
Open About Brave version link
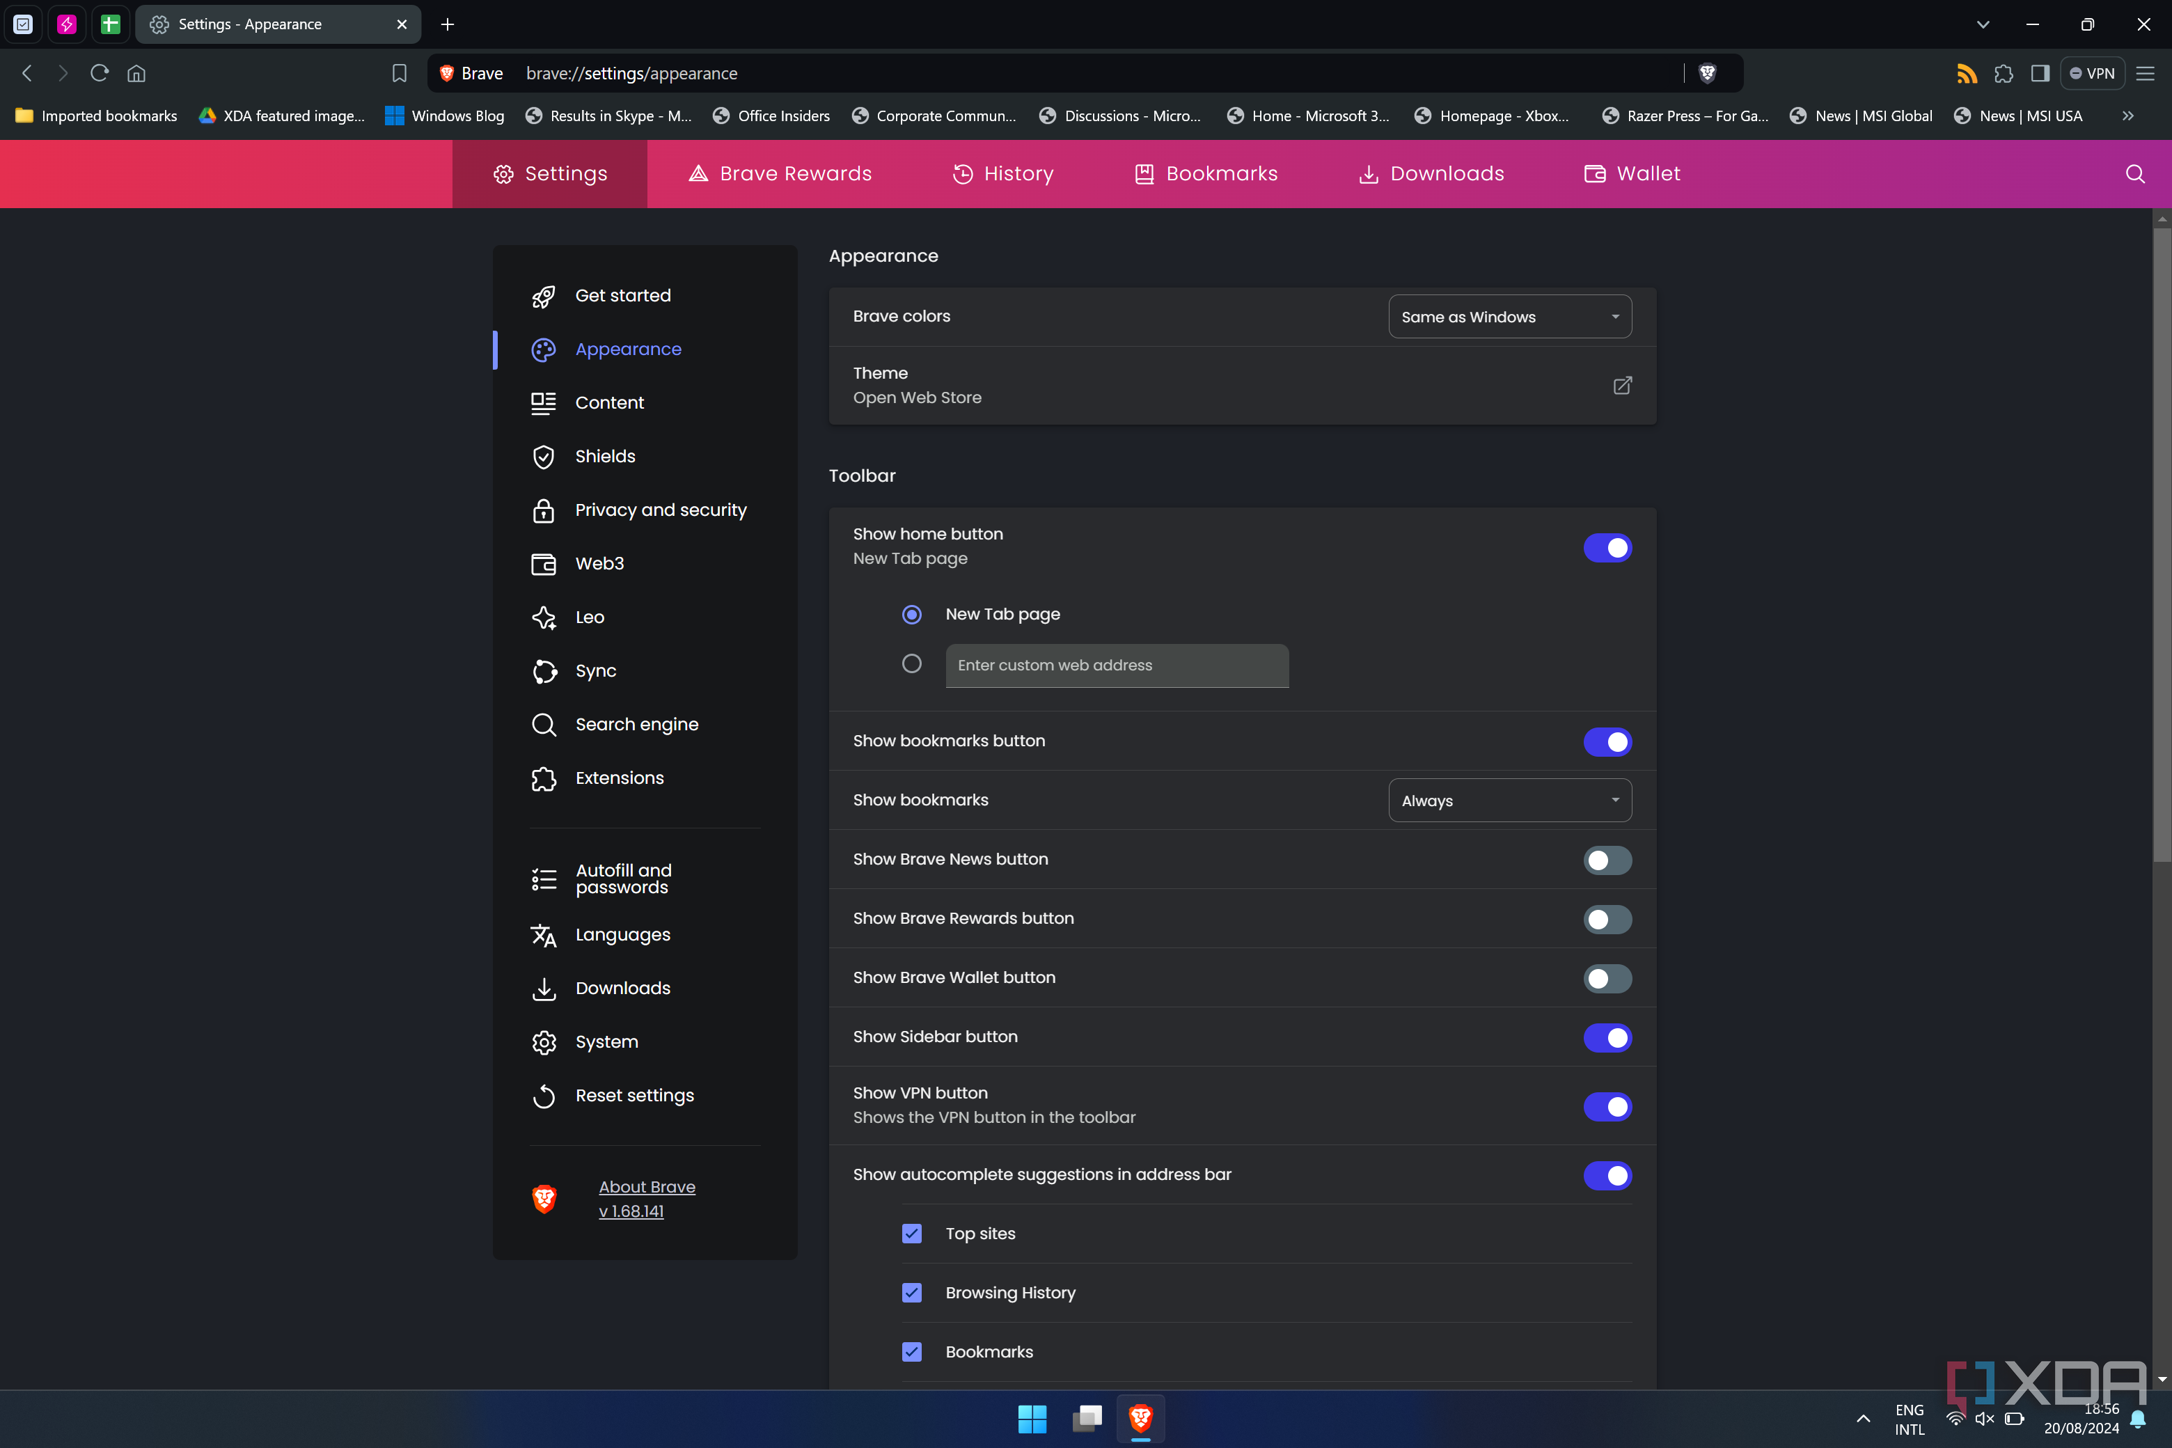click(647, 1199)
